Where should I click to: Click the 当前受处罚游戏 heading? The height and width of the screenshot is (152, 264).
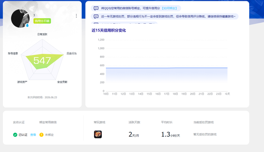[204, 122]
